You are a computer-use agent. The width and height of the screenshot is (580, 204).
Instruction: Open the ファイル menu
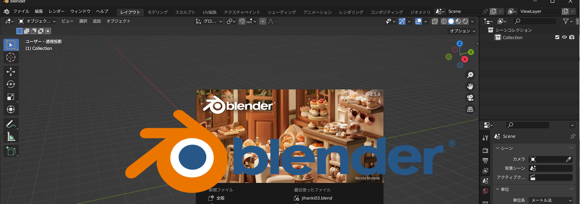coord(21,12)
